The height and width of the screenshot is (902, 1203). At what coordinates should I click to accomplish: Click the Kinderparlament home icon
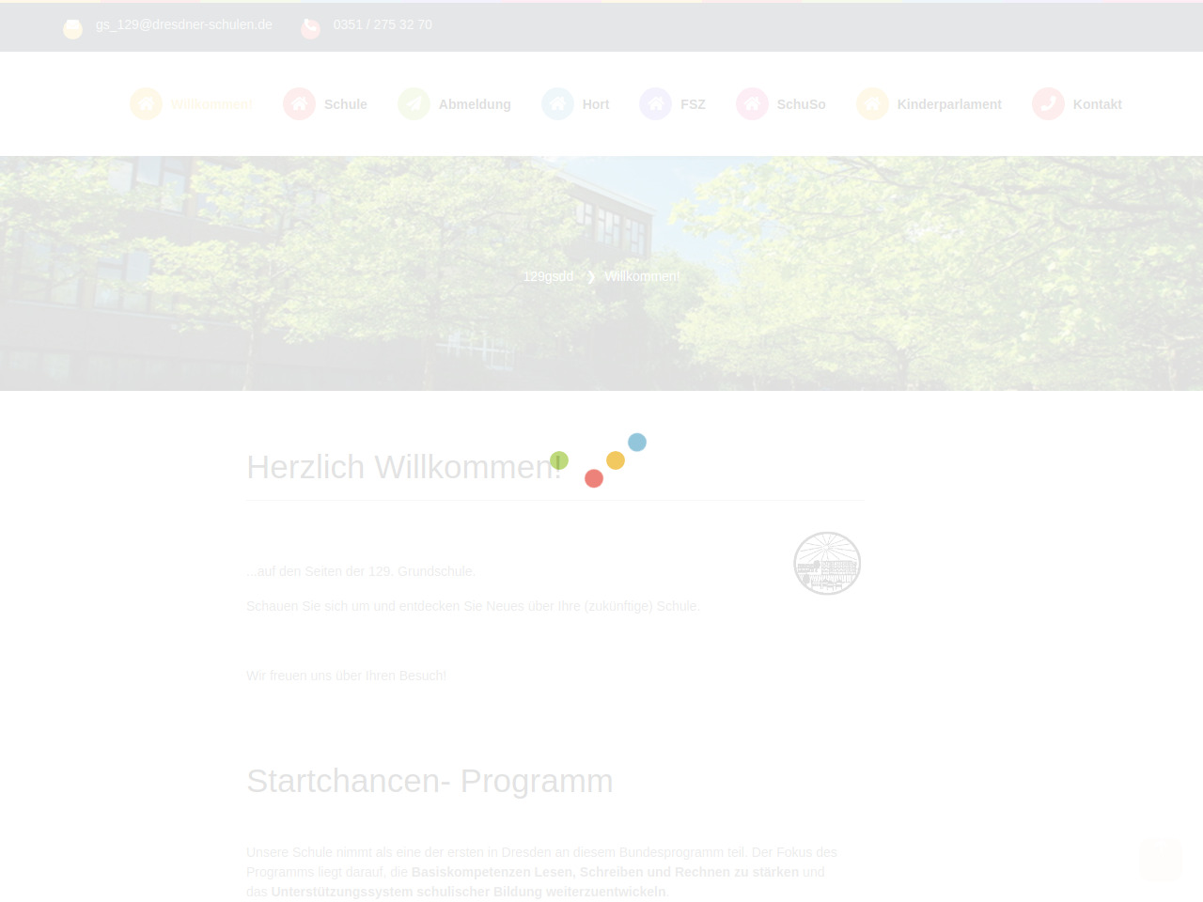[x=872, y=104]
